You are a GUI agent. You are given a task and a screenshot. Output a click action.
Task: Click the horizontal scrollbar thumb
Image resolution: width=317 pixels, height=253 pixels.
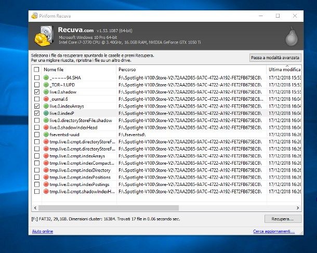pos(109,208)
